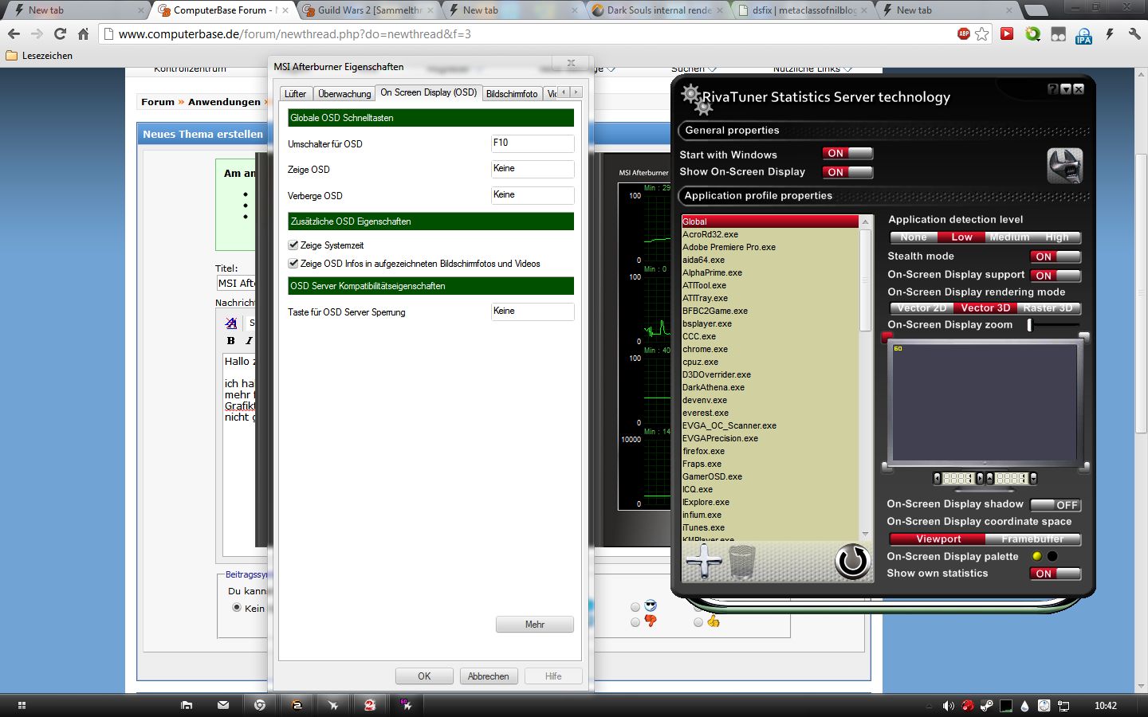This screenshot has height=717, width=1148.
Task: Click the yellow OSD palette color dot
Action: point(1036,556)
